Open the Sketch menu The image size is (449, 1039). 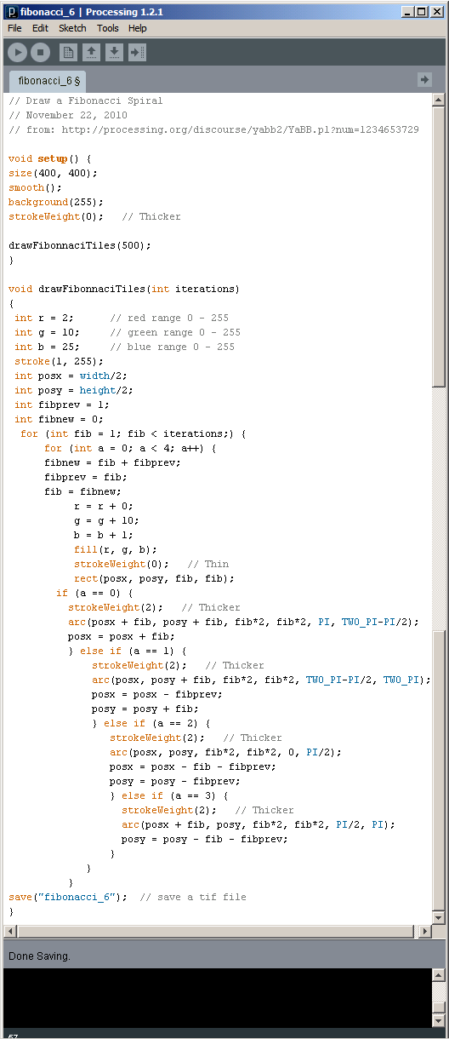point(72,28)
